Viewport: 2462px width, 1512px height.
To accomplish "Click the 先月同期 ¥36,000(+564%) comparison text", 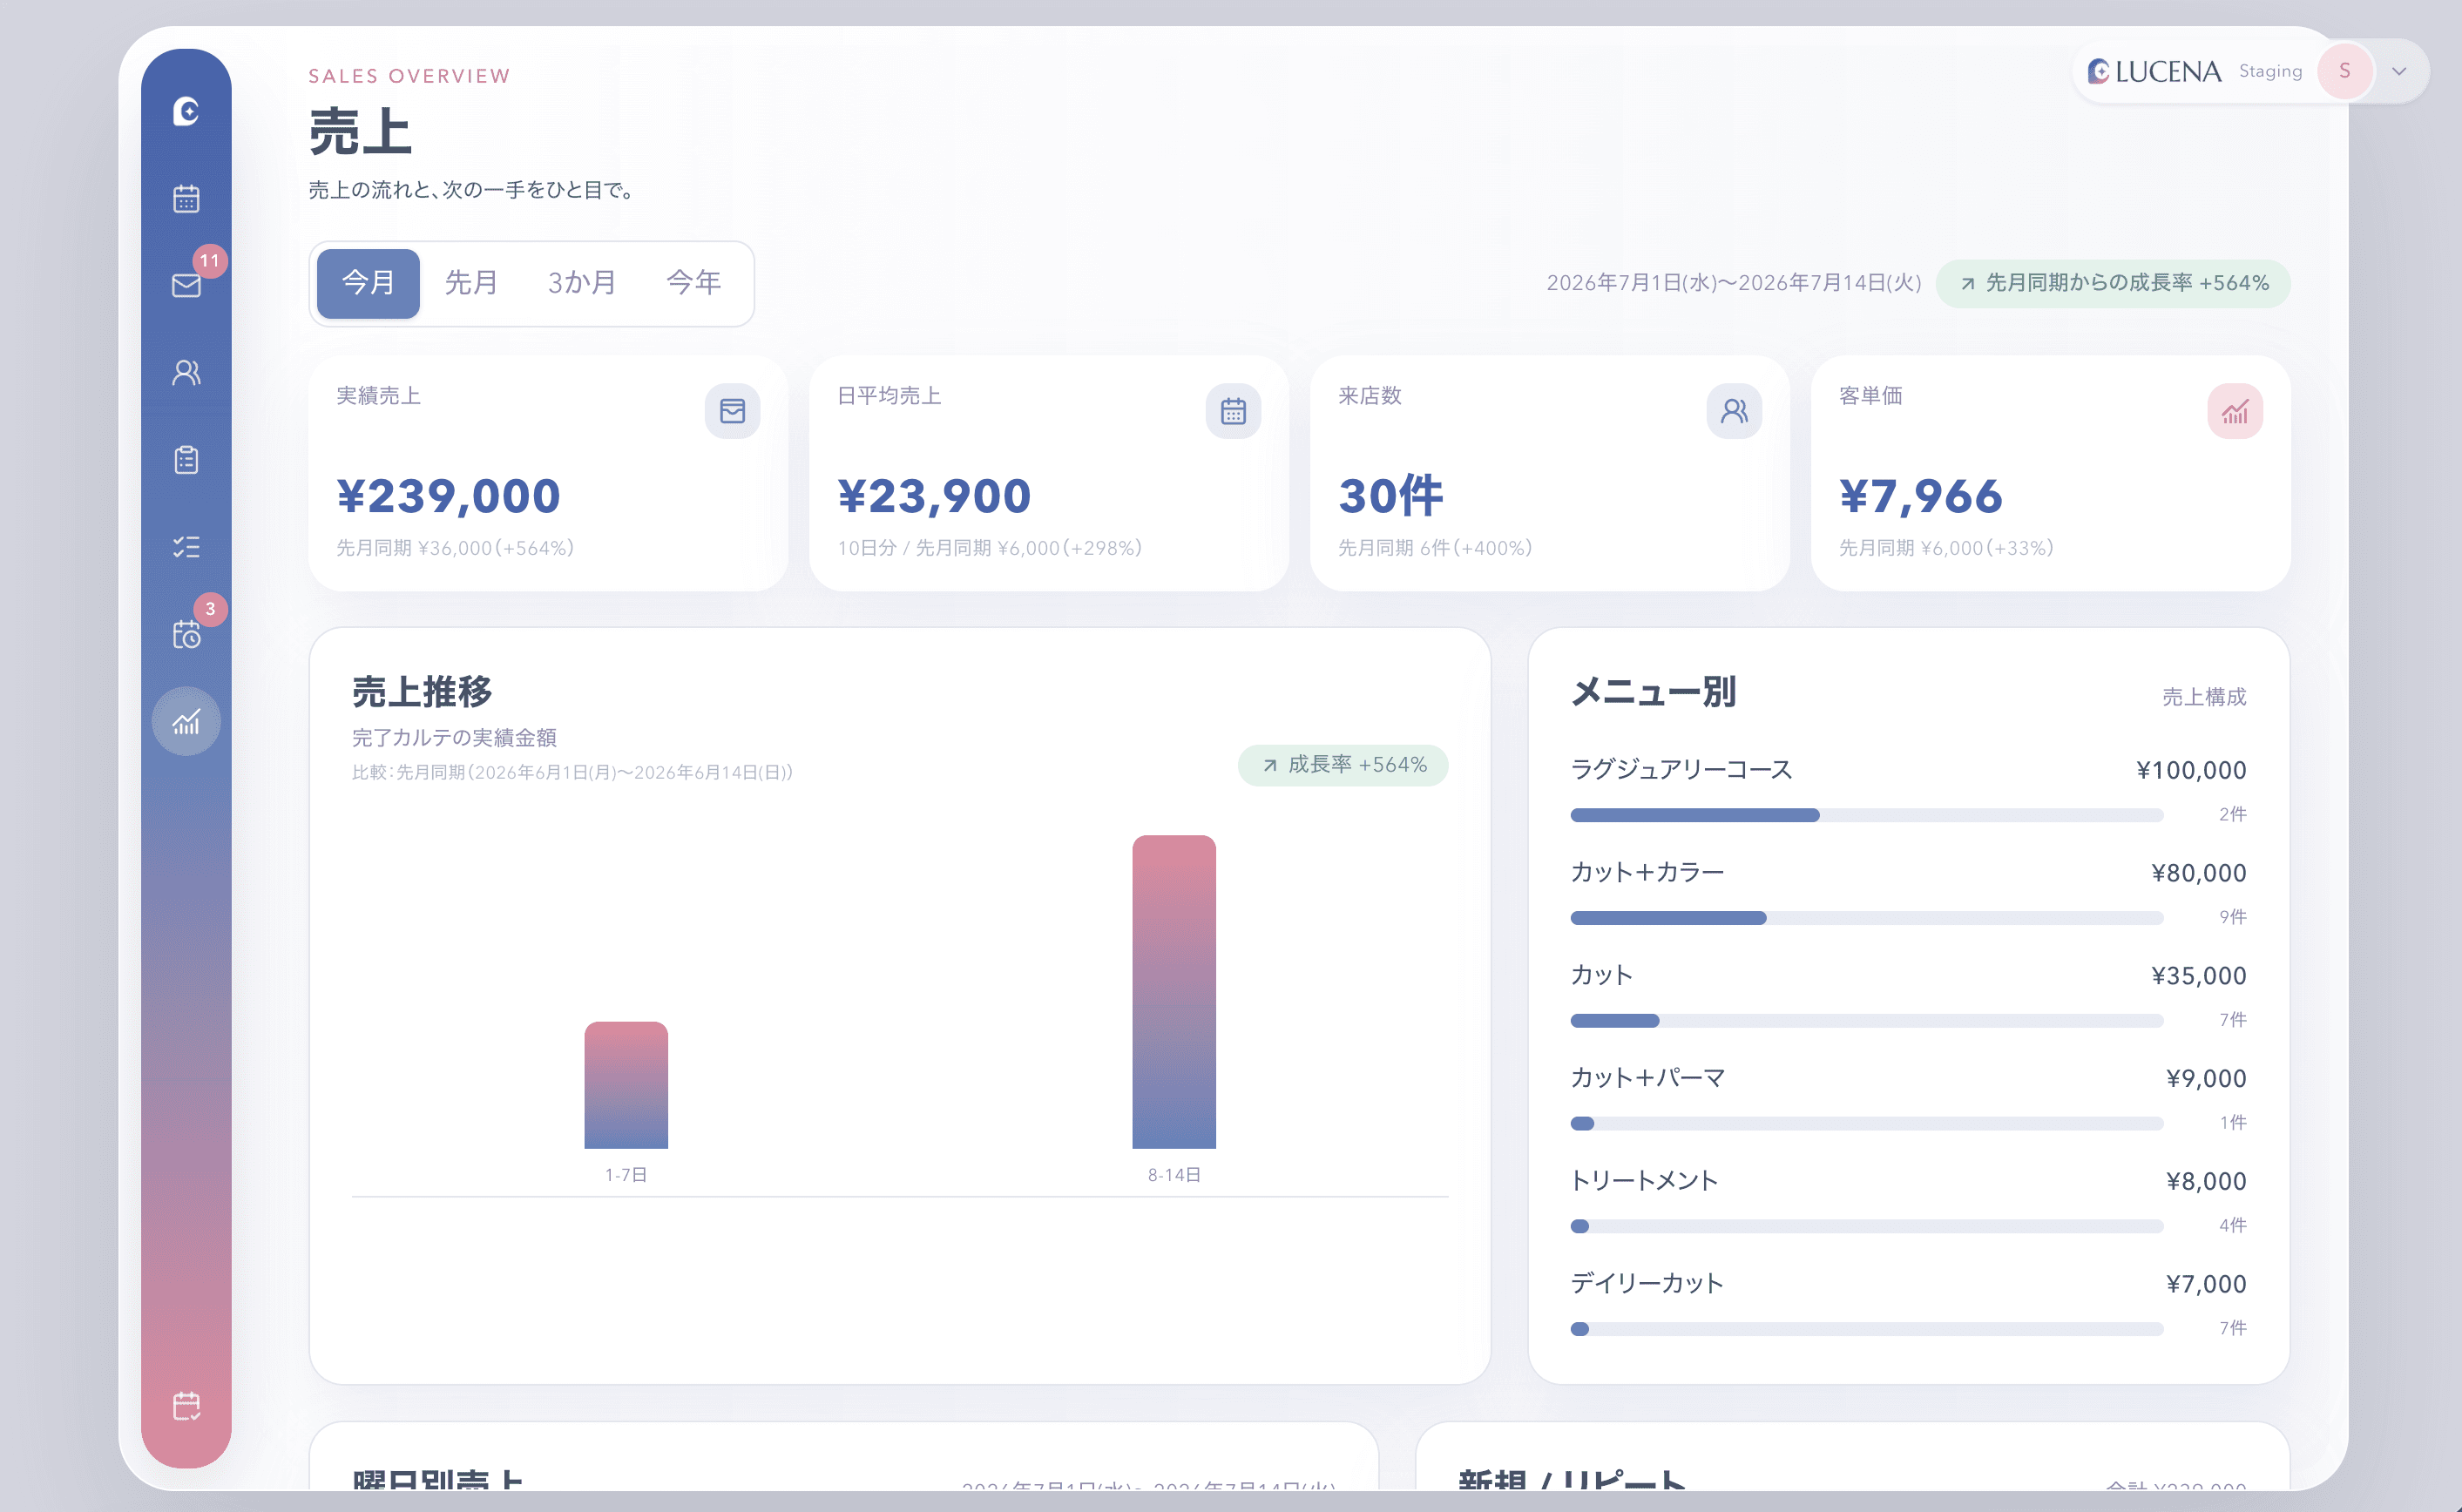I will pos(455,548).
